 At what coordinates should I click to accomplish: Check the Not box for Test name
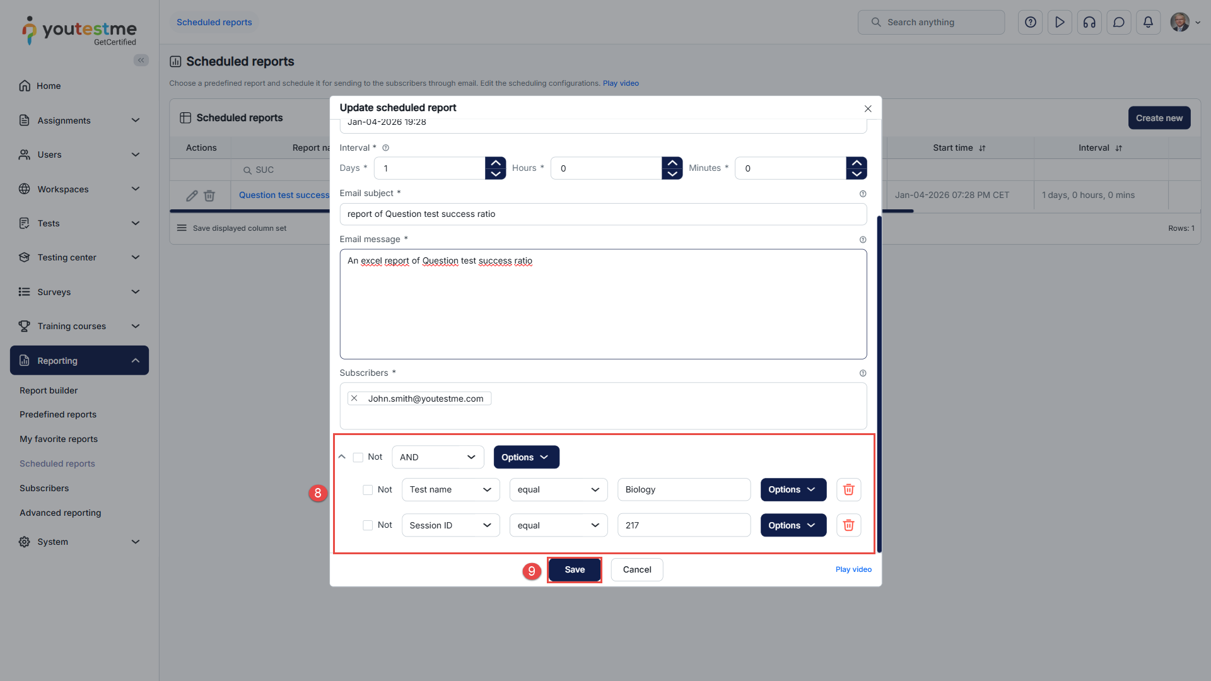pos(368,490)
